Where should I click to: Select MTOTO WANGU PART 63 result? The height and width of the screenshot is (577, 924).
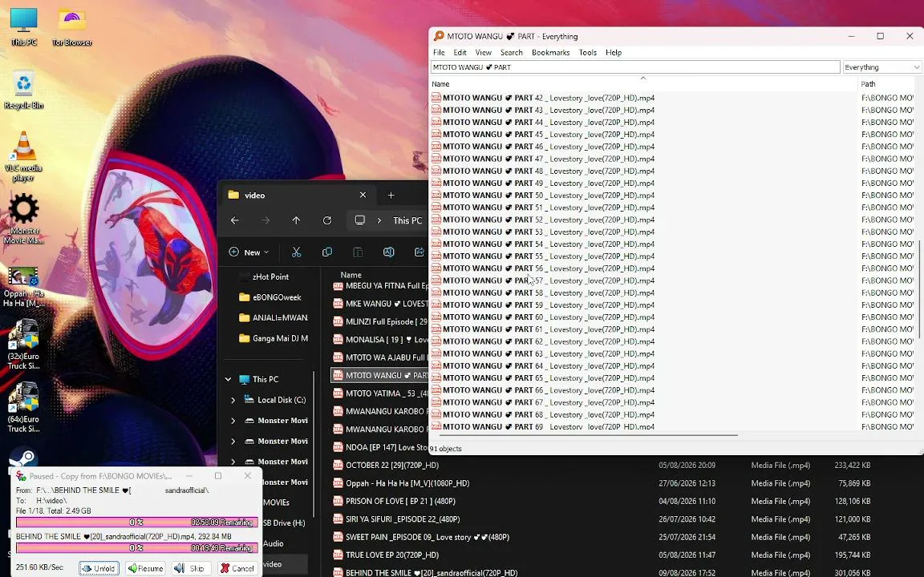[543, 354]
